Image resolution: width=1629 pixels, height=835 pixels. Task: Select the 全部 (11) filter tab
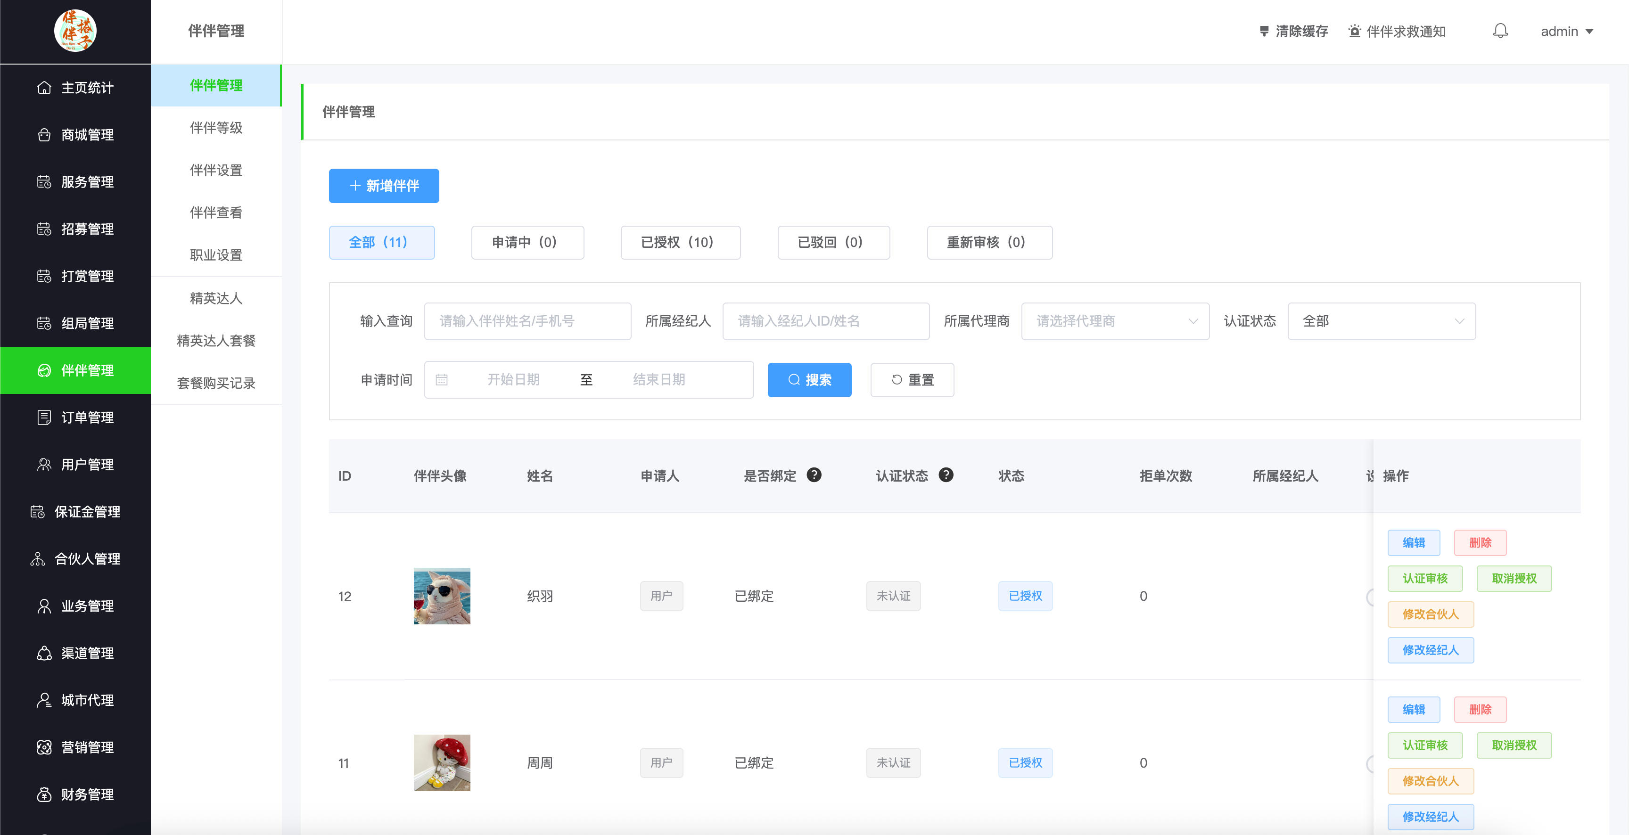point(381,242)
